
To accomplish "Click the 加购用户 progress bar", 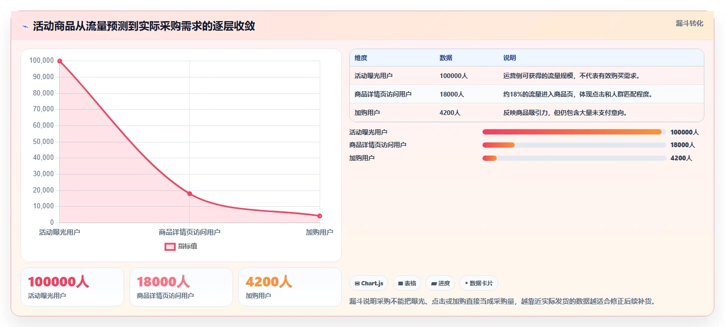I will [574, 158].
